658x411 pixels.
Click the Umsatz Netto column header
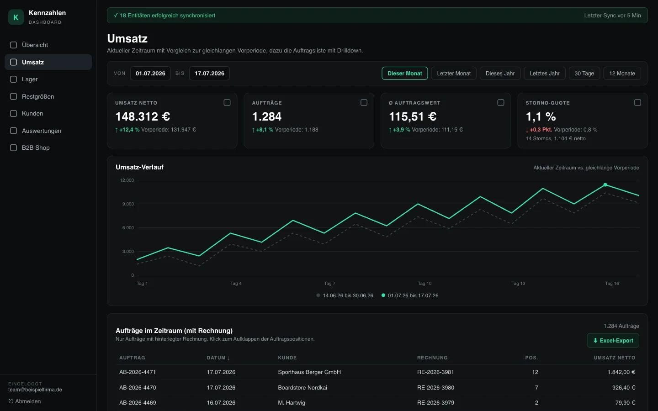[x=615, y=358]
